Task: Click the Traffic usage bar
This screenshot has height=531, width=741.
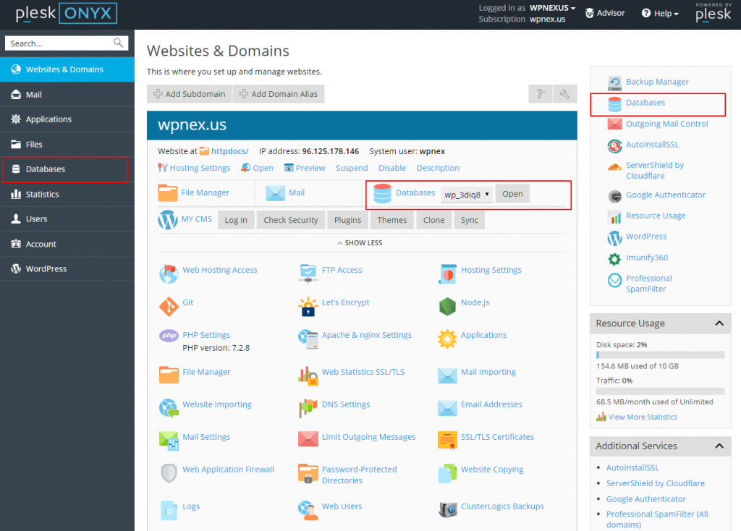Action: 660,391
